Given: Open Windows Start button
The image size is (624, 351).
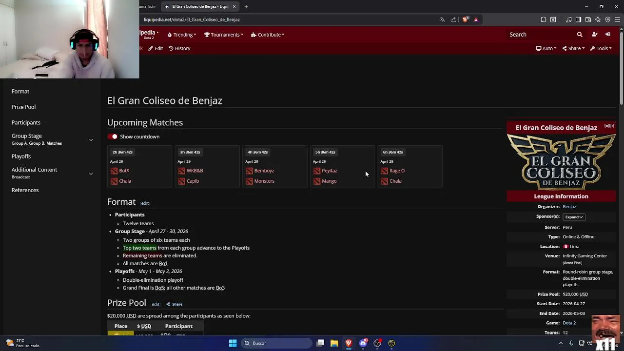Looking at the screenshot, I should tap(233, 343).
